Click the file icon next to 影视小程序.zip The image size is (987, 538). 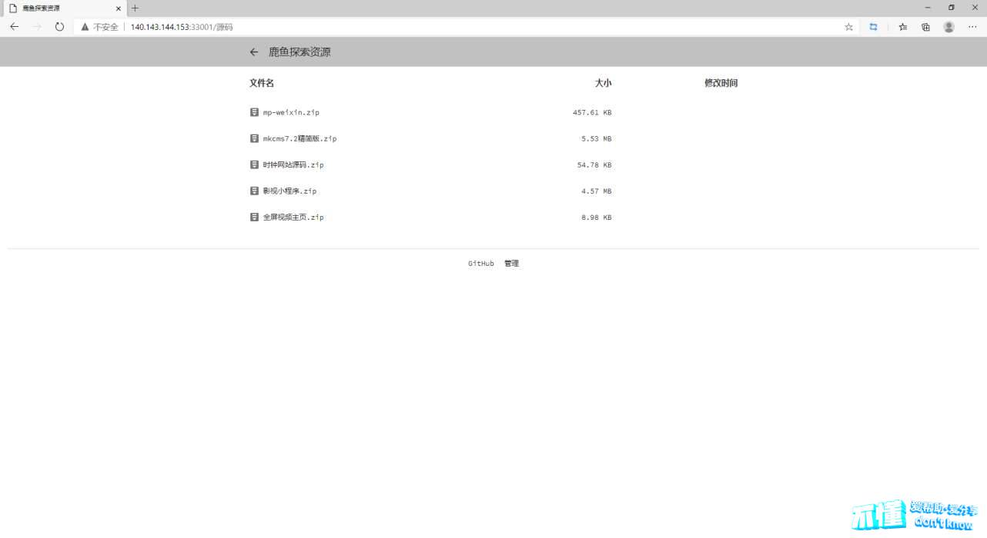click(x=254, y=191)
